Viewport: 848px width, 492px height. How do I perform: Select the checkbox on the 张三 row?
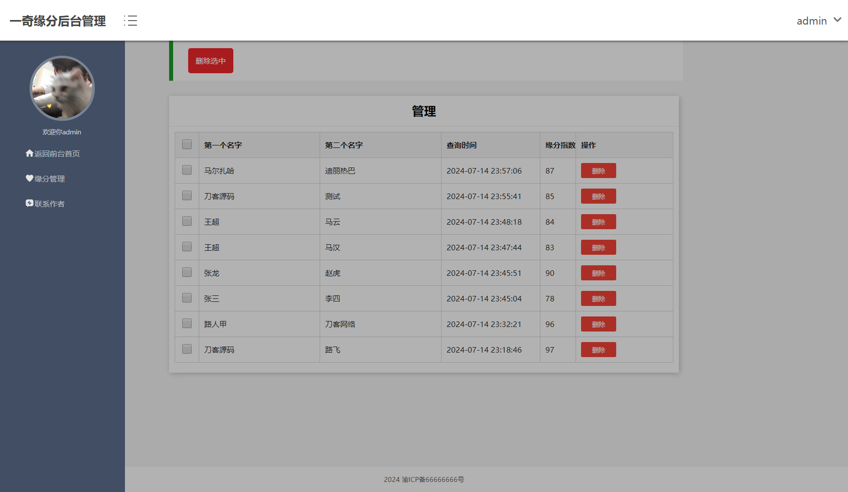186,297
